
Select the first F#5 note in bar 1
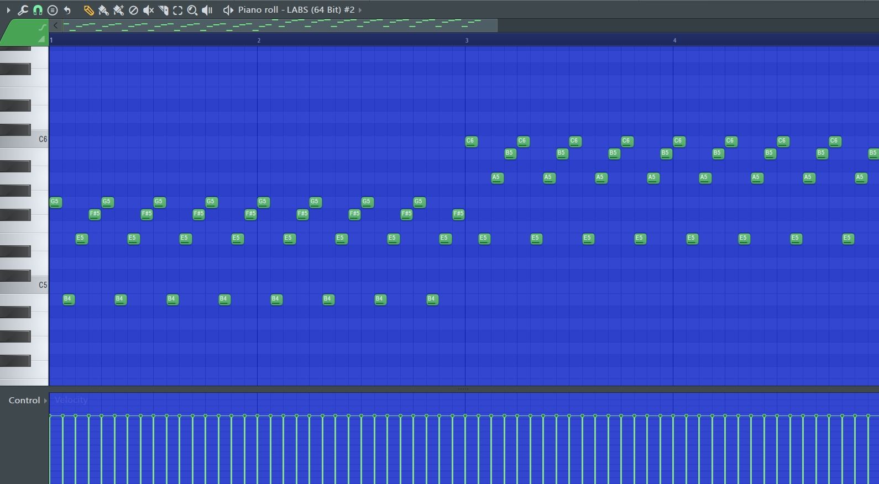click(95, 214)
